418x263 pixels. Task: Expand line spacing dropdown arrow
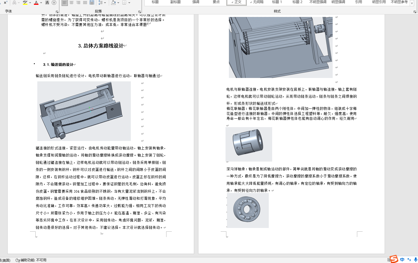point(105,3)
